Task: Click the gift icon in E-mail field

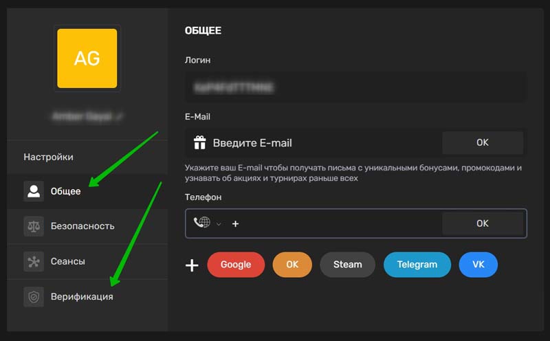Action: click(199, 143)
